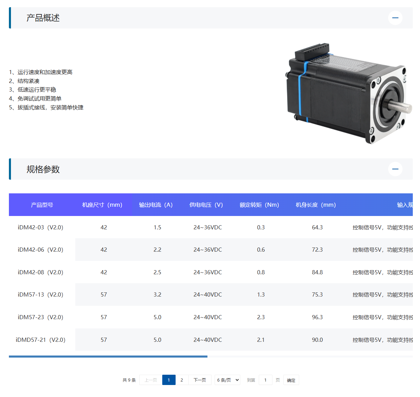Select the iDM57-13 (V2.0) model row

pyautogui.click(x=40, y=294)
